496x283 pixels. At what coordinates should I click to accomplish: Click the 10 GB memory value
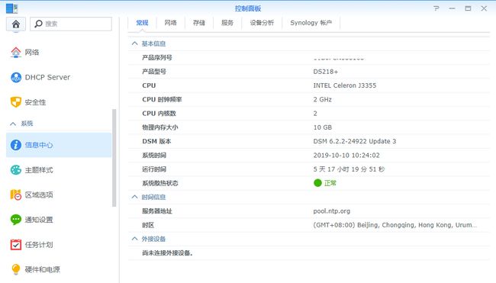322,127
